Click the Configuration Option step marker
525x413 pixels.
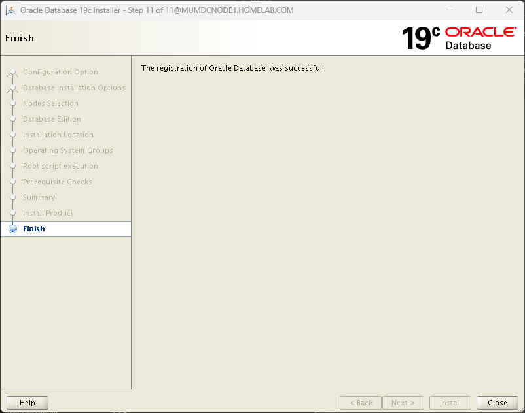(12, 73)
